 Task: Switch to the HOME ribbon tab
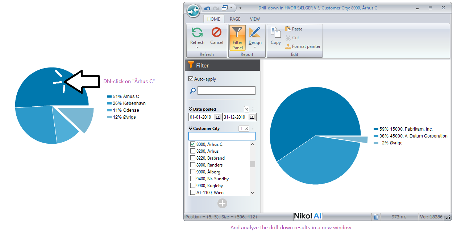coord(213,19)
